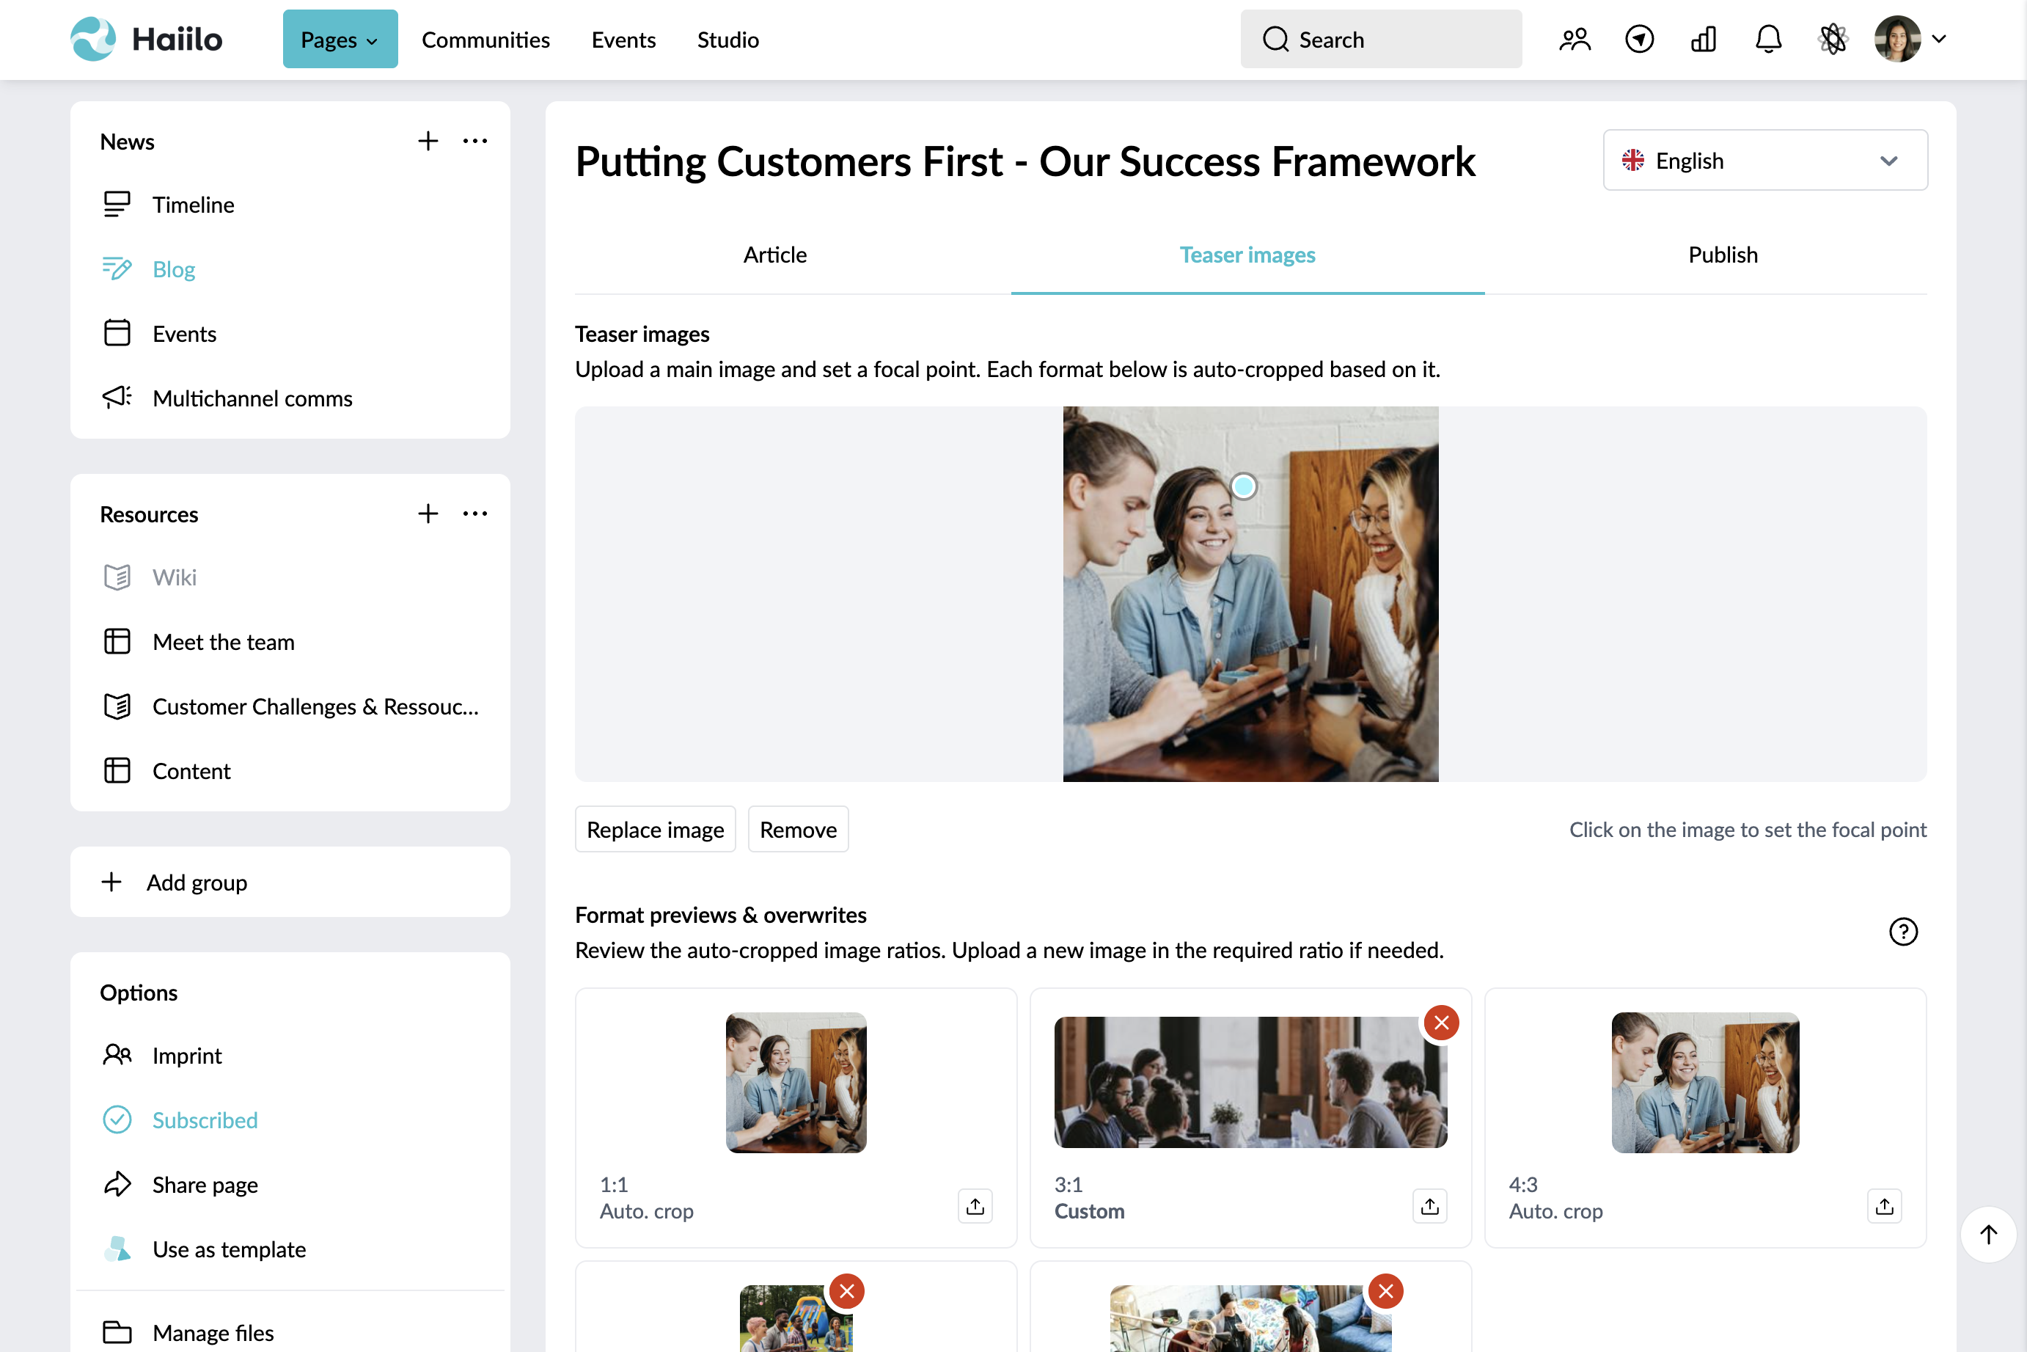Go to Communities in top navigation

pyautogui.click(x=485, y=40)
